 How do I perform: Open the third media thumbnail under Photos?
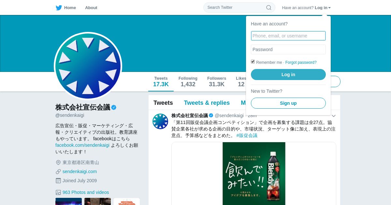point(126,201)
